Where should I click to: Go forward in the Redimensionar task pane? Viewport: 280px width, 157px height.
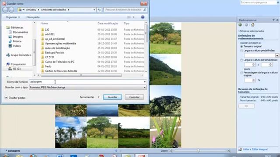(246, 25)
